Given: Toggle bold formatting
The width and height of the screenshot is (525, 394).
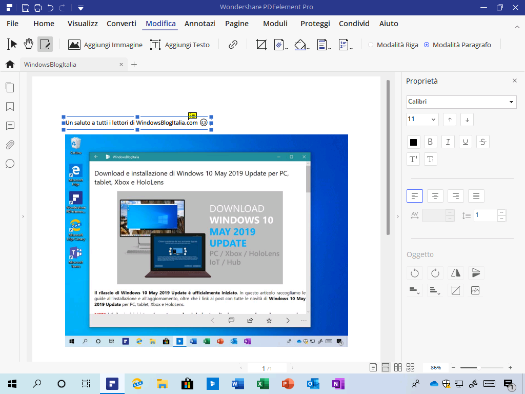Looking at the screenshot, I should click(431, 142).
